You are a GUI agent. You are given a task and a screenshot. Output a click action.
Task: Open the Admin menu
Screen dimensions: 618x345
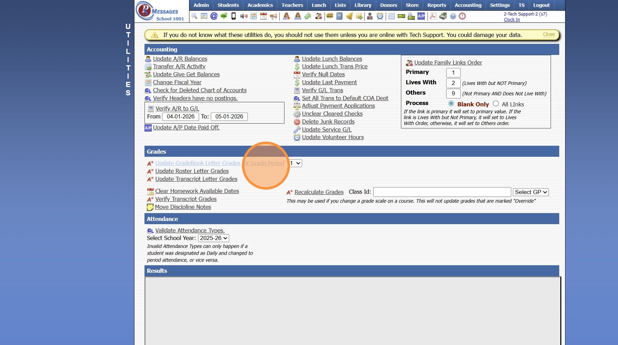[x=201, y=5]
